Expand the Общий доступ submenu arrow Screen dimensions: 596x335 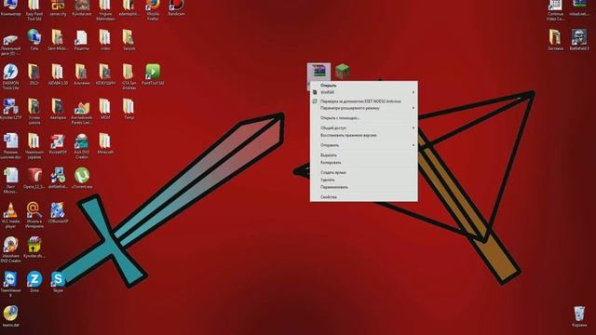413,128
